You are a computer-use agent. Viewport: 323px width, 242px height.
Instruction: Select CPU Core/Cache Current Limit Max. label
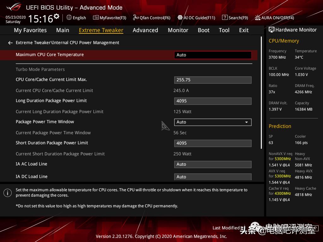[x=51, y=80]
